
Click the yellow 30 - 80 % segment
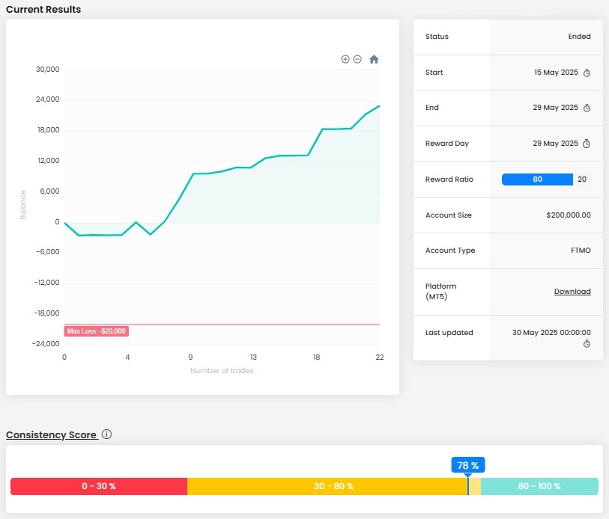(x=333, y=486)
